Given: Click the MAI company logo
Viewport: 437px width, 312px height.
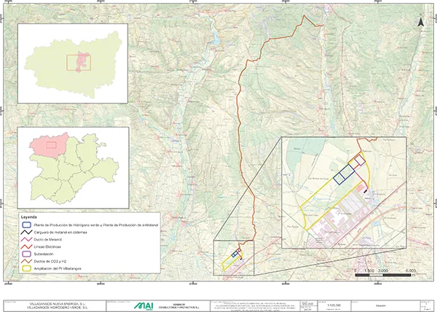Looking at the screenshot, I should point(144,305).
